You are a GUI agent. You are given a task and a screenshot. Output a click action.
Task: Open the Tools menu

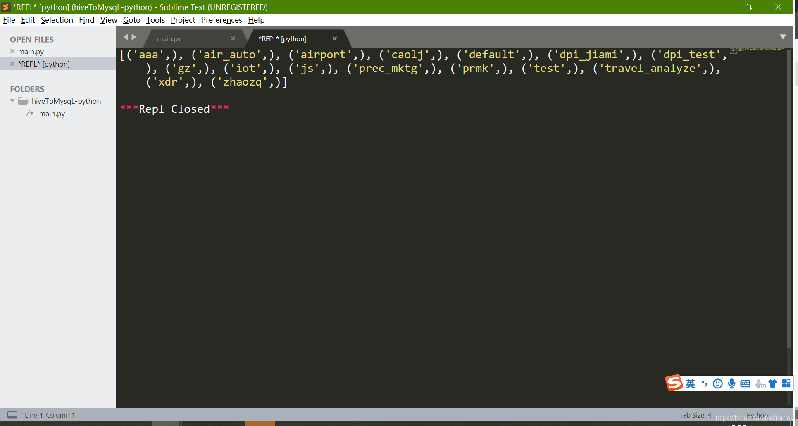tap(155, 20)
